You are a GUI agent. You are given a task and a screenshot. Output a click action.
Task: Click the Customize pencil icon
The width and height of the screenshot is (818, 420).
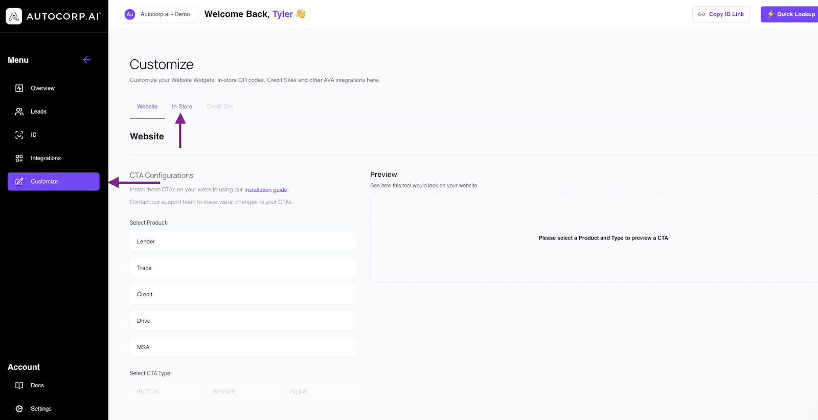[x=19, y=182]
